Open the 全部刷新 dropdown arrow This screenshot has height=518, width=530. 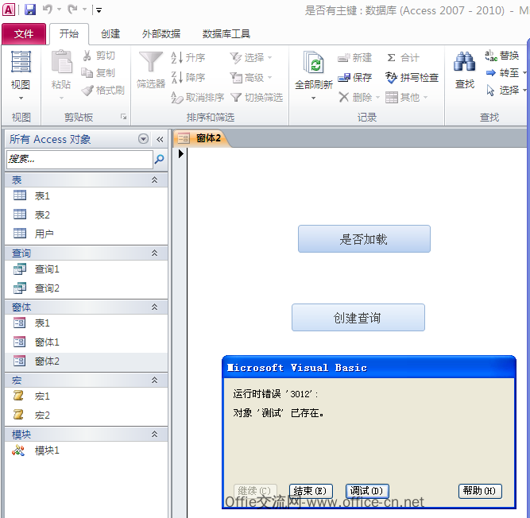click(314, 98)
